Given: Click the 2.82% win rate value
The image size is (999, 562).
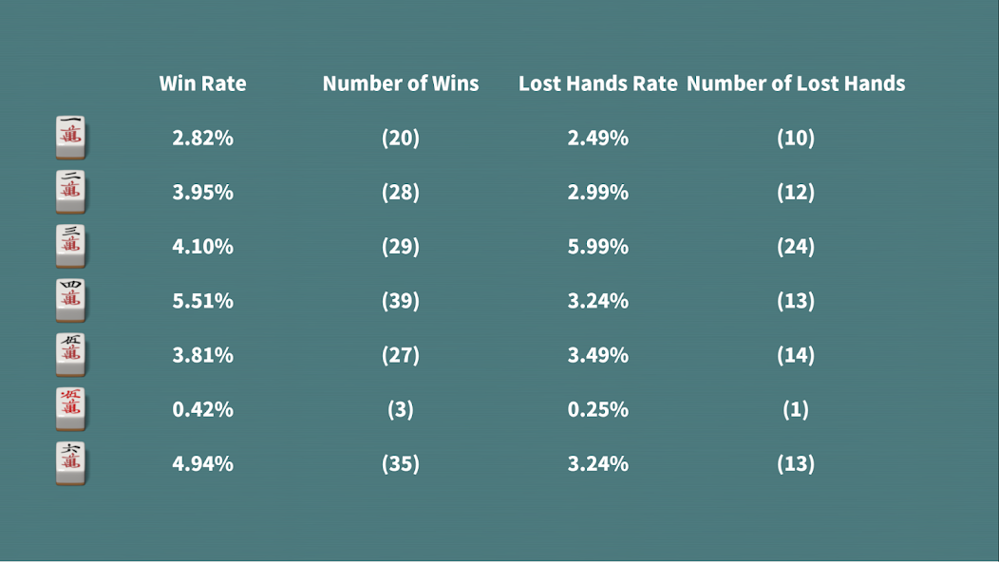Looking at the screenshot, I should pyautogui.click(x=202, y=138).
